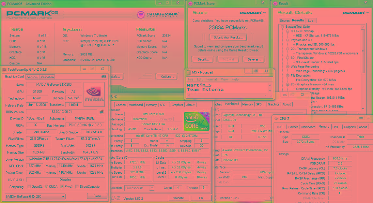This screenshot has width=373, height=203.
Task: Select the Physics and 3D: 500.083 fps row
Action: 315,44
